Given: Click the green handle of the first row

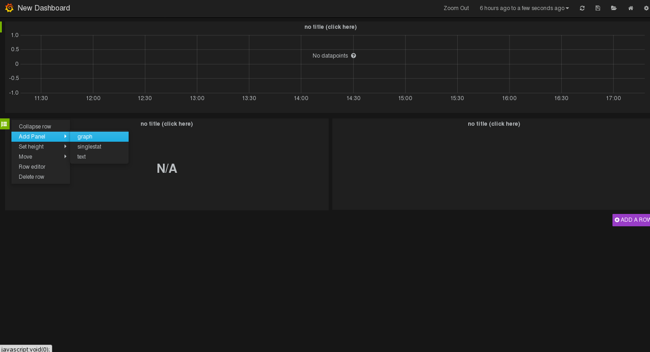Looking at the screenshot, I should pos(1,27).
